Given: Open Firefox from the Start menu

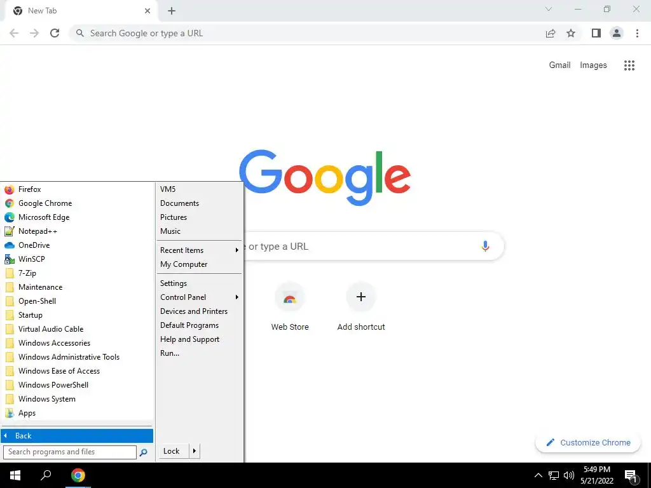Looking at the screenshot, I should (78, 189).
